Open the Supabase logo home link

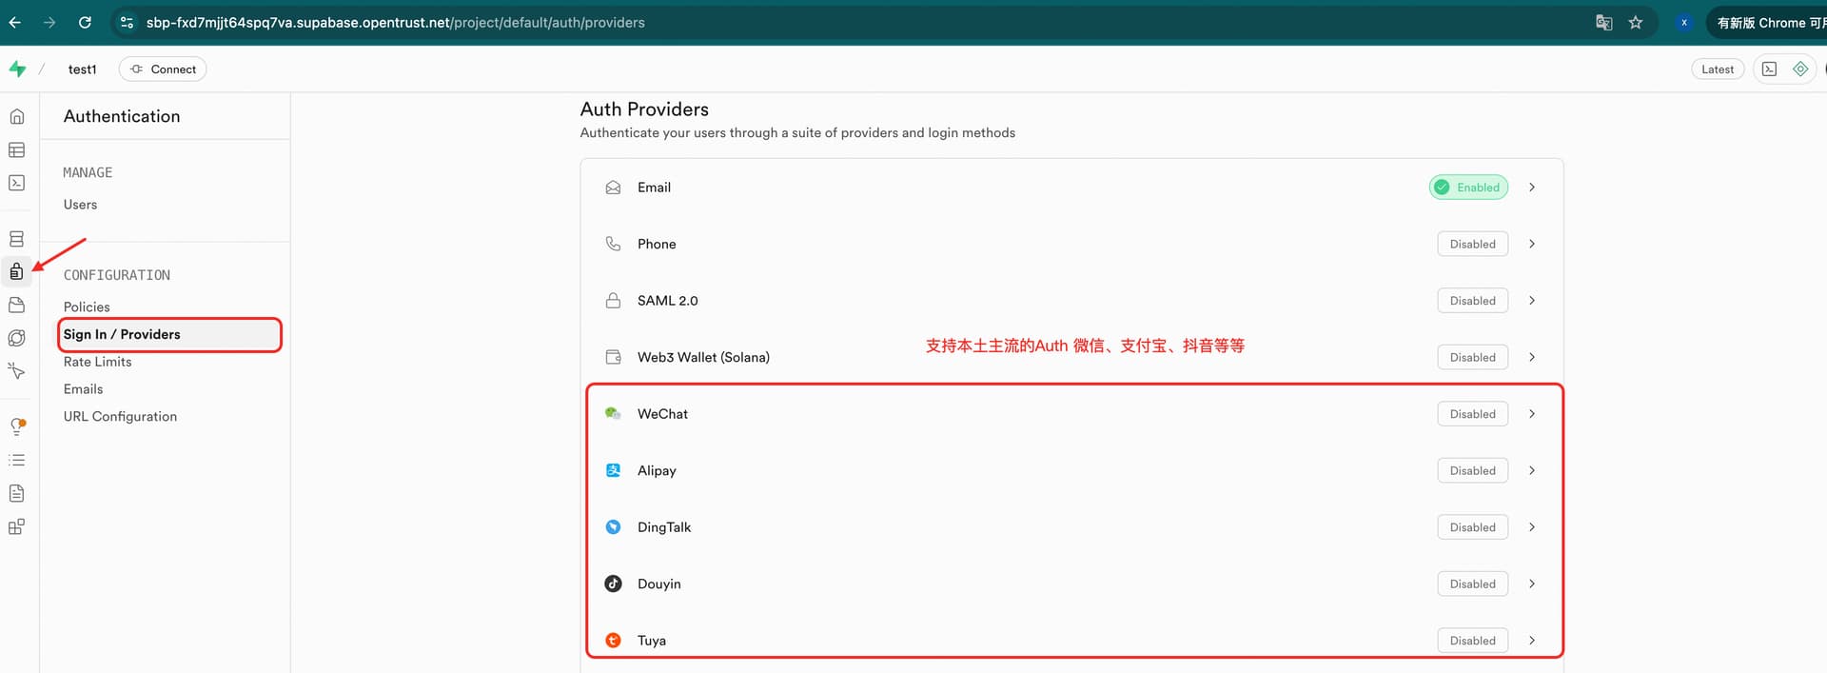(17, 69)
